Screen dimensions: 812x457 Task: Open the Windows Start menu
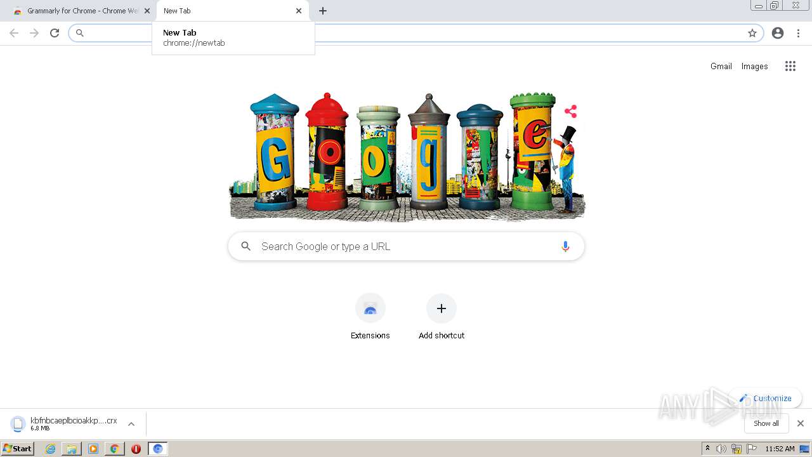point(18,449)
